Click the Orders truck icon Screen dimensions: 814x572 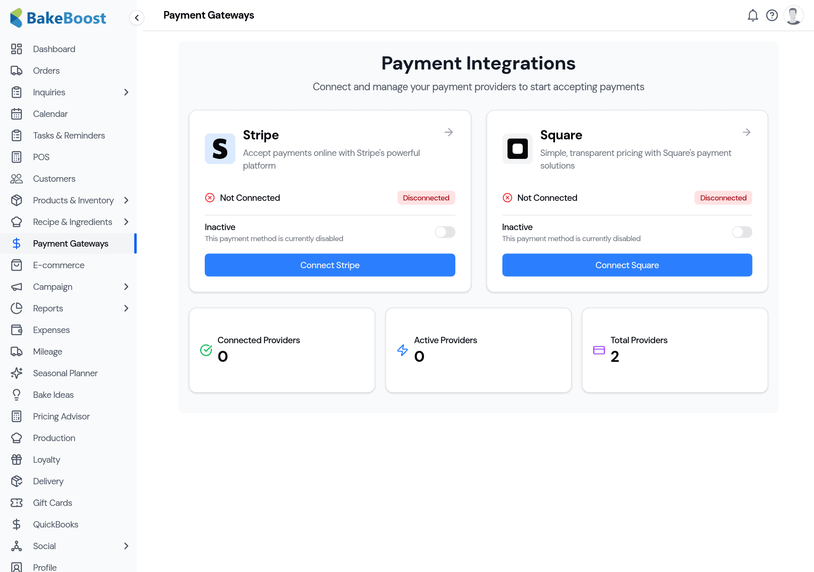(x=17, y=71)
